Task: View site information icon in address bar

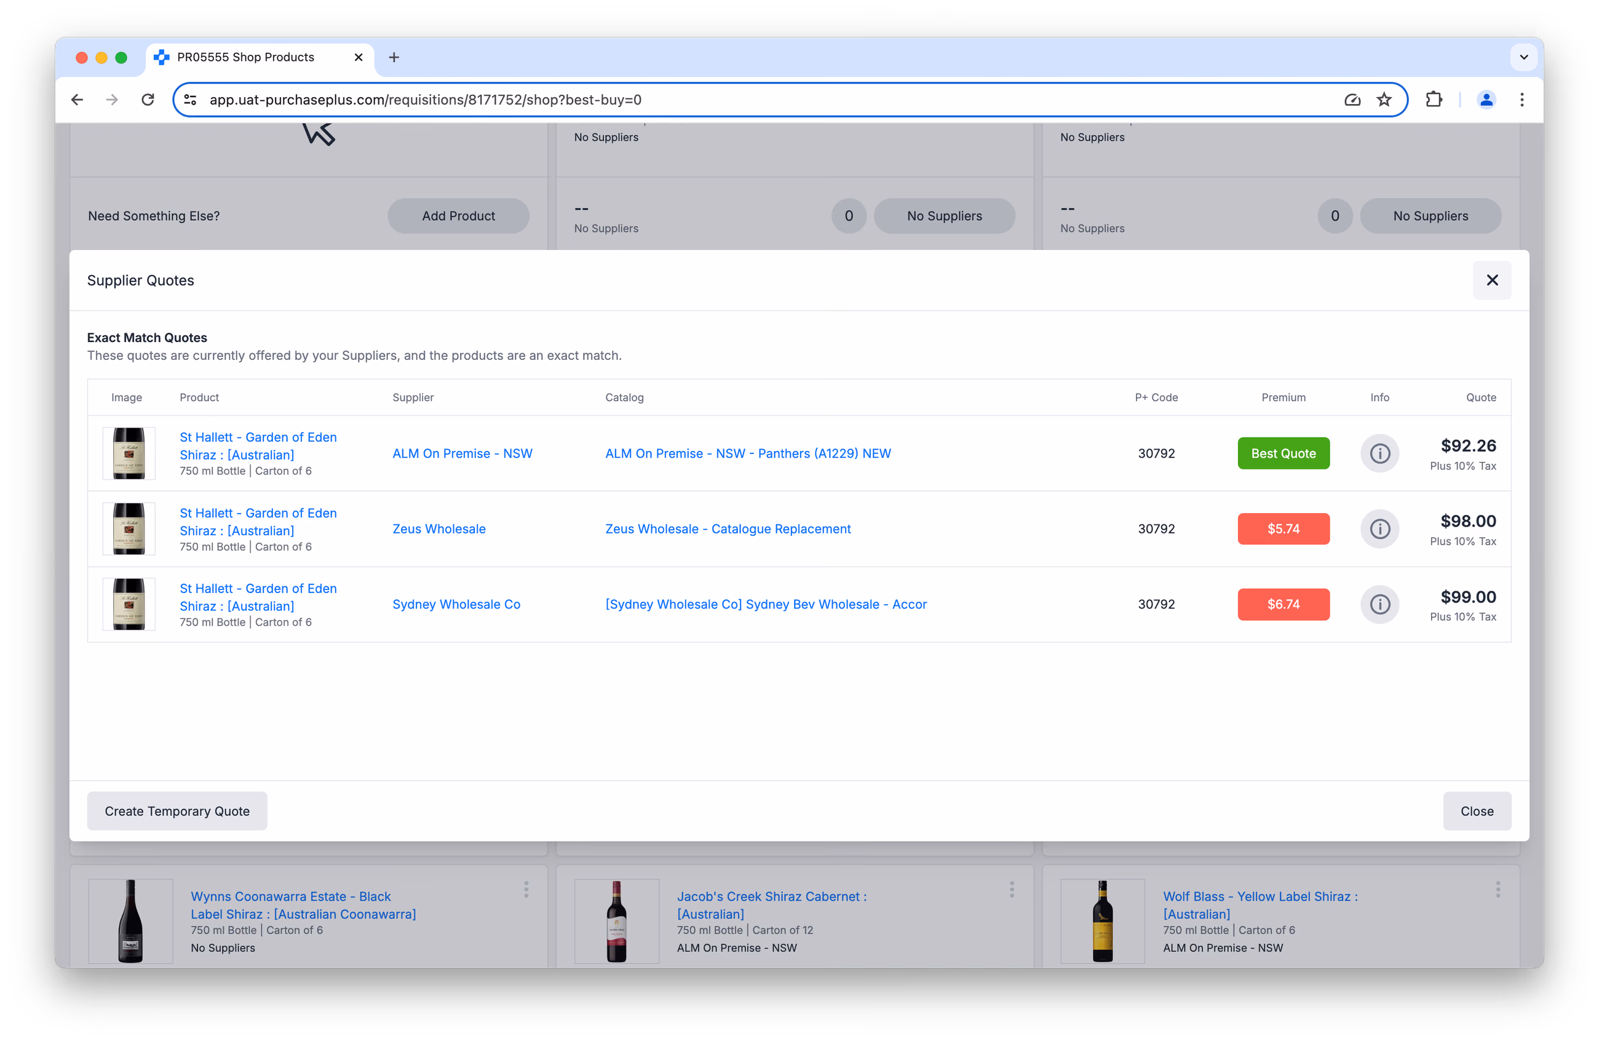Action: tap(191, 100)
